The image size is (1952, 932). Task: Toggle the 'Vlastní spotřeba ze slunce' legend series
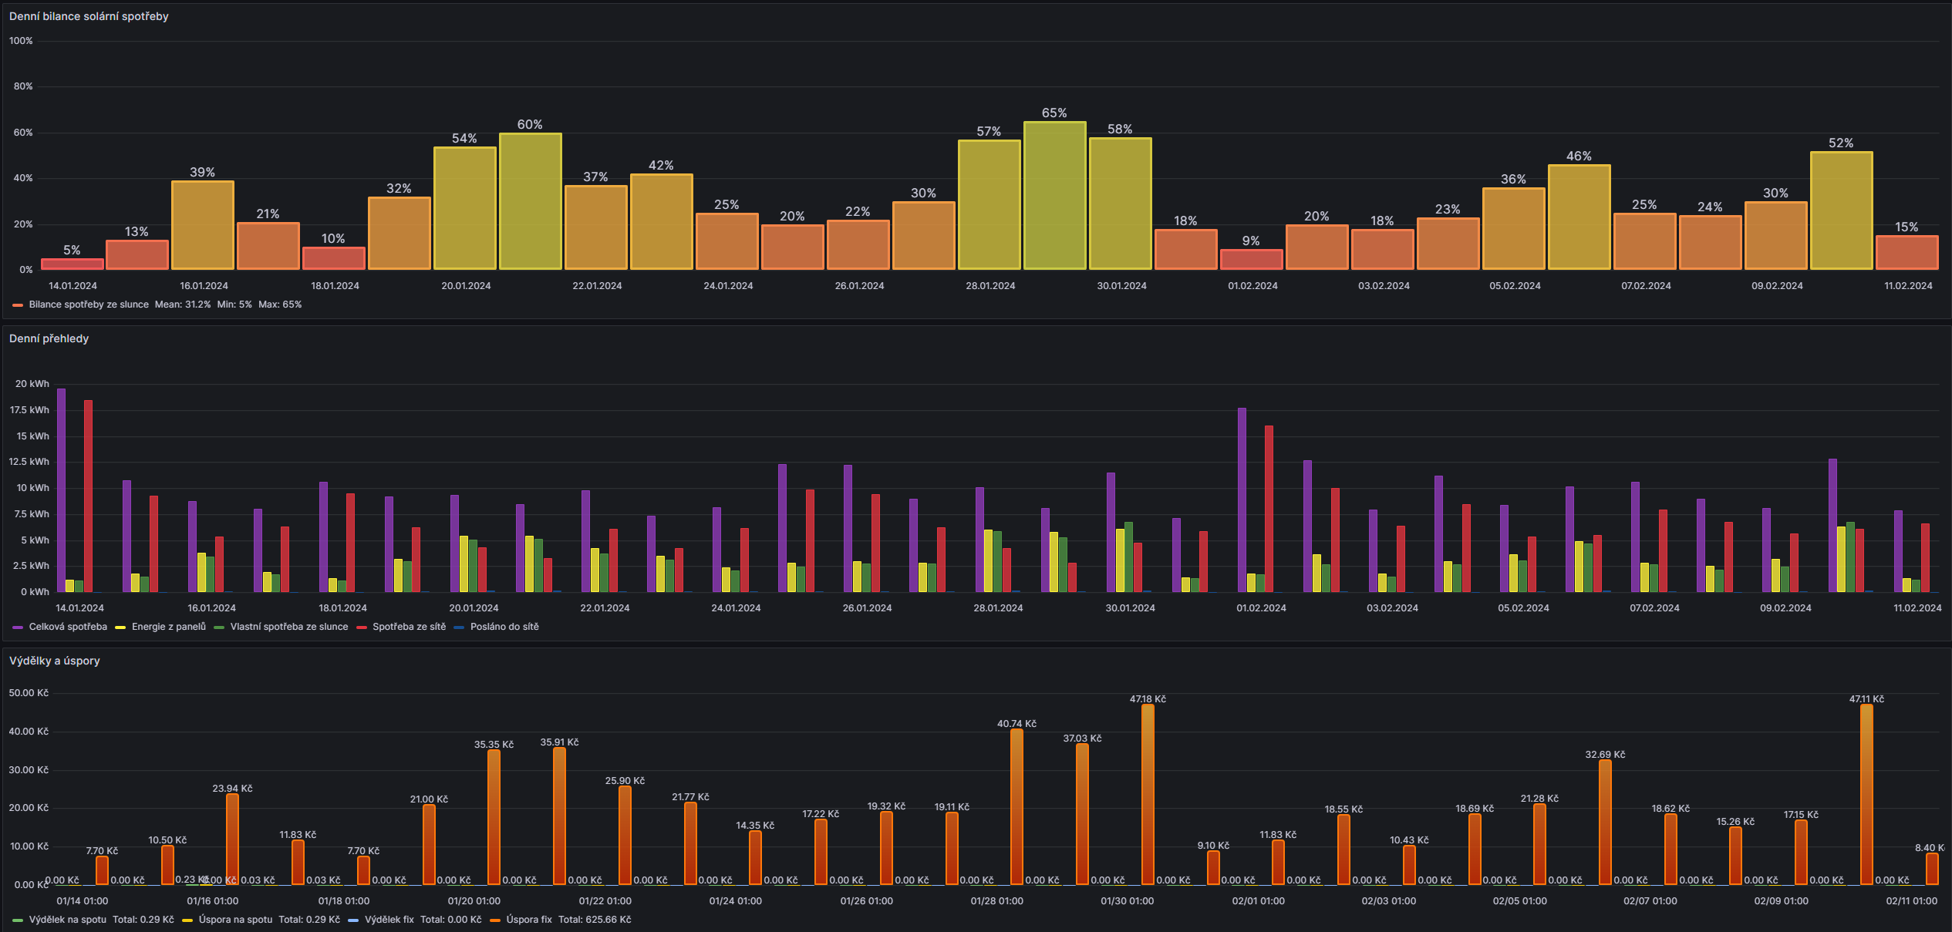coord(289,627)
